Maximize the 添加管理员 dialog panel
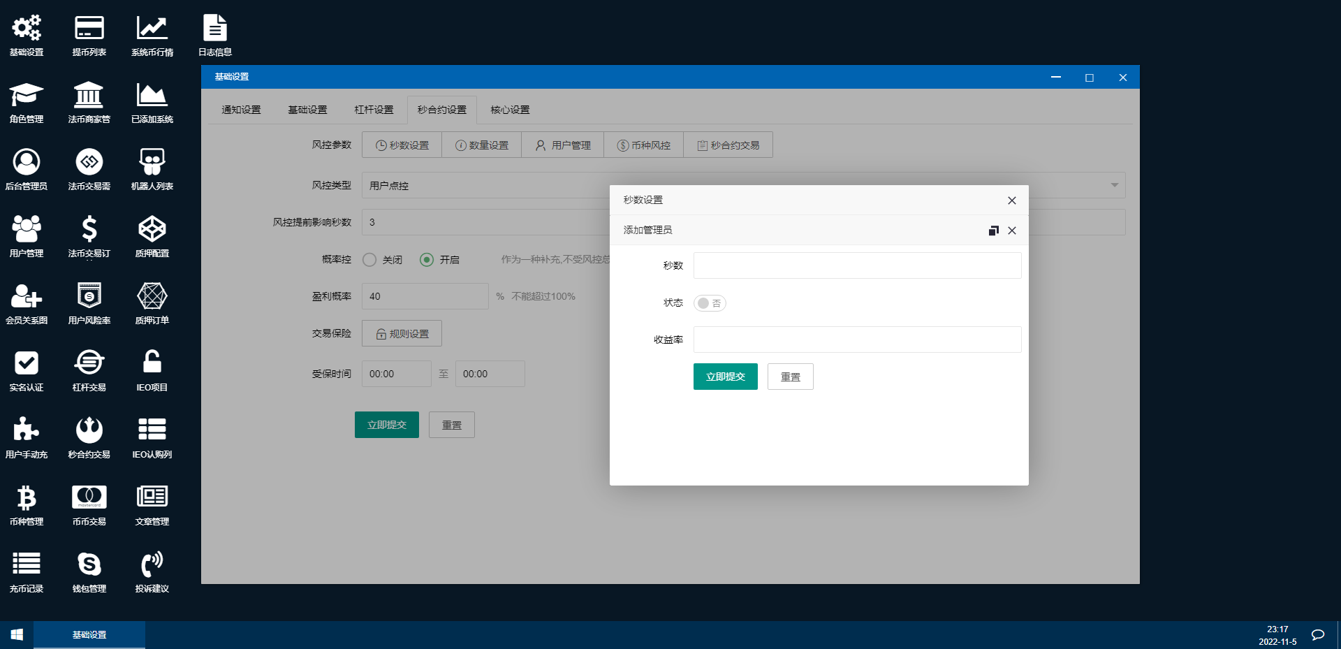The height and width of the screenshot is (649, 1341). (x=993, y=231)
